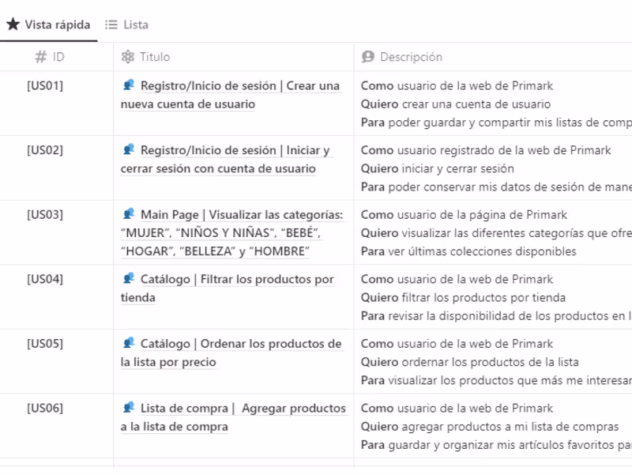Click the page icon of Ordenar los productos

pos(129,343)
